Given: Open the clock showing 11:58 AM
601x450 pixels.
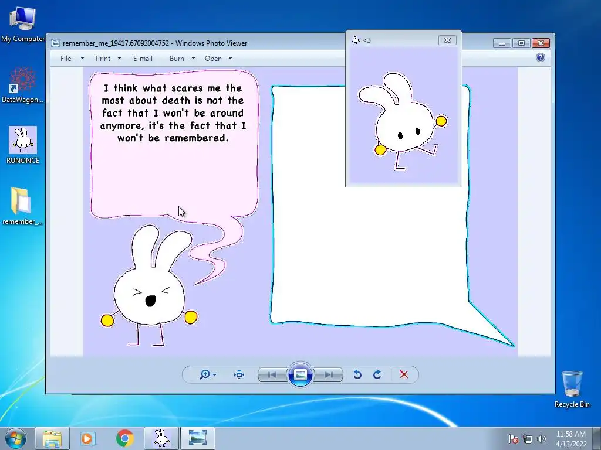Looking at the screenshot, I should point(570,438).
